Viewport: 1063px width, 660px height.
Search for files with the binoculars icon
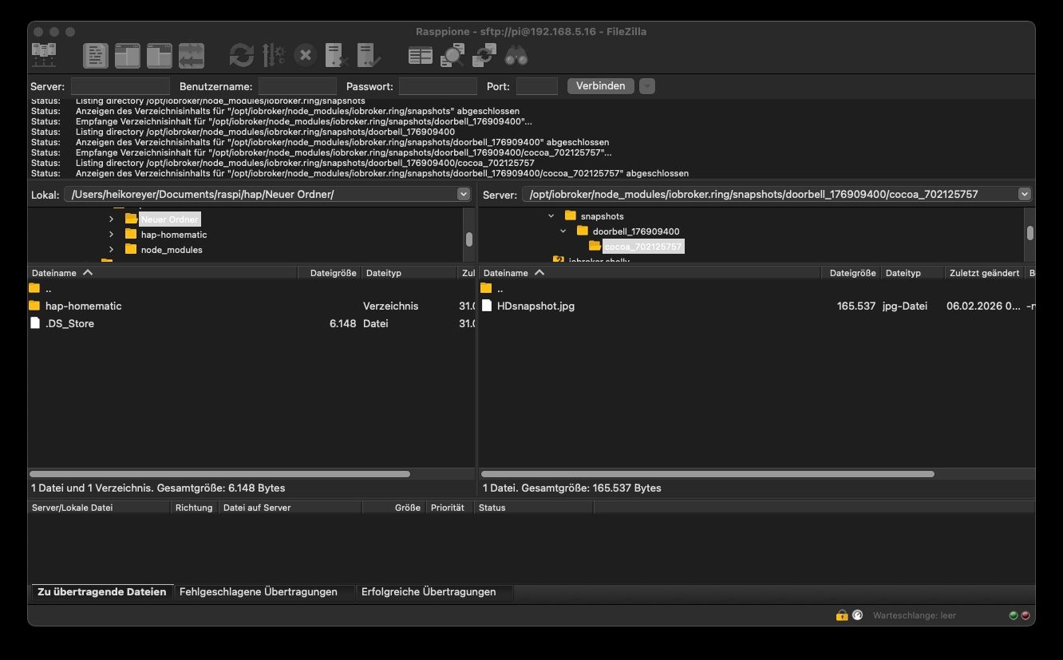[516, 55]
